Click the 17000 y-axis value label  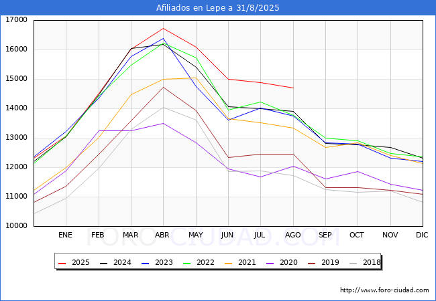(16, 19)
